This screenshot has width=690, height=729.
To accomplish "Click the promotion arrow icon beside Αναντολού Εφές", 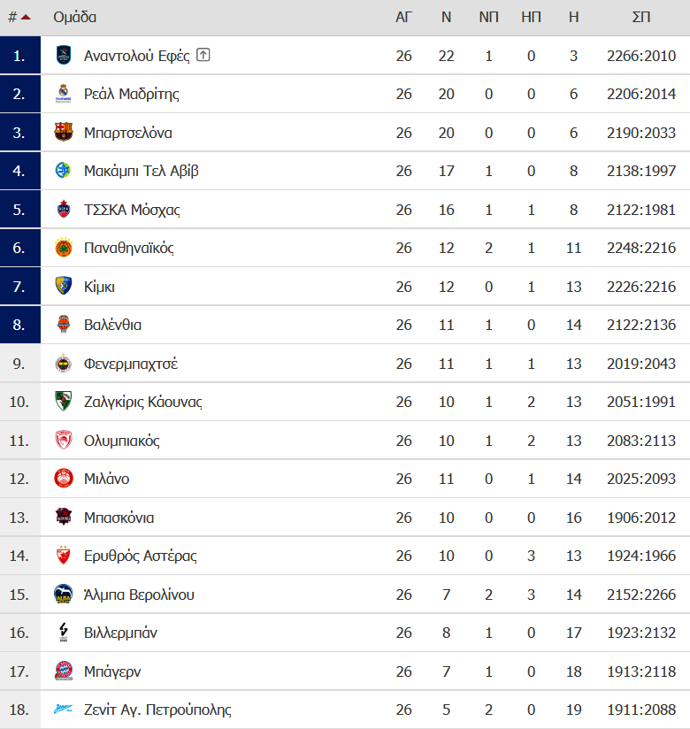I will pos(203,55).
